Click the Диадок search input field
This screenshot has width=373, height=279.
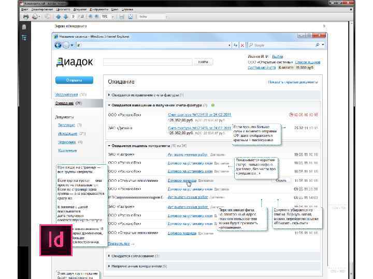point(148,62)
